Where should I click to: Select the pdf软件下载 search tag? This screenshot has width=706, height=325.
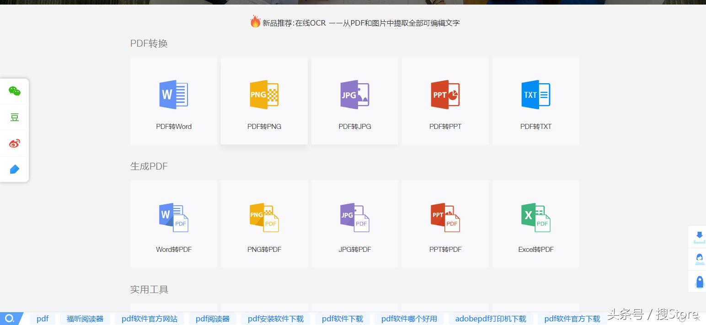(342, 319)
